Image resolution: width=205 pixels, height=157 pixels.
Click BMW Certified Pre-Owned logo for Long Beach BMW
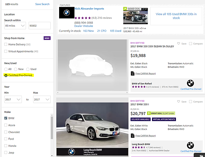[x=190, y=145]
